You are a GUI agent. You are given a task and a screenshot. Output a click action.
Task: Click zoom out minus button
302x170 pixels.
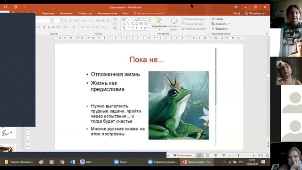coord(229,155)
